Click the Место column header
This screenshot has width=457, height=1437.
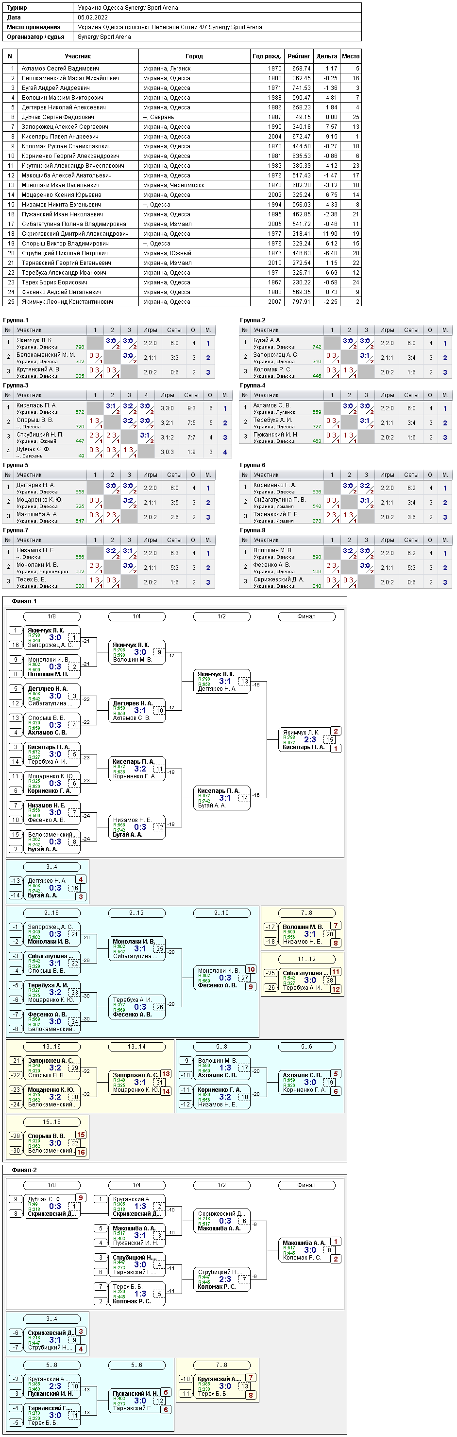click(351, 56)
